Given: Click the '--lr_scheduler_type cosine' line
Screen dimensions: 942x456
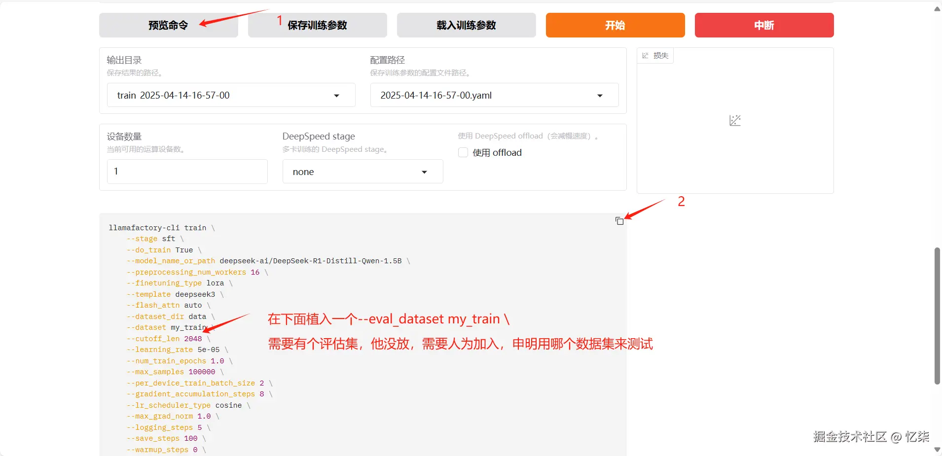Looking at the screenshot, I should click(188, 405).
